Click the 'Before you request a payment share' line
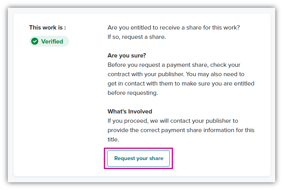Image resolution: width=283 pixels, height=190 pixels. tap(174, 65)
